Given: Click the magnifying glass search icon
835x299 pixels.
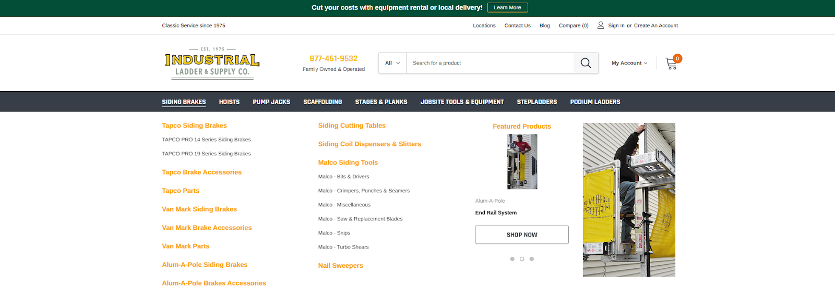Looking at the screenshot, I should coord(586,63).
